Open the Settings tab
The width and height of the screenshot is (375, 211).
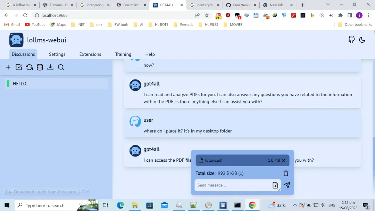(x=57, y=54)
